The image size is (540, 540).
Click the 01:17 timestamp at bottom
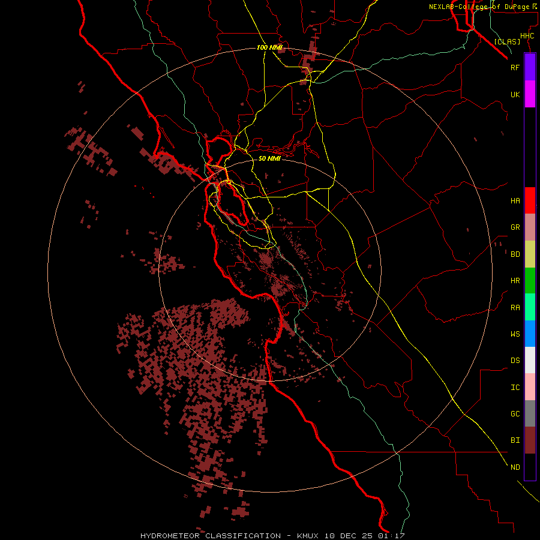click(x=391, y=536)
